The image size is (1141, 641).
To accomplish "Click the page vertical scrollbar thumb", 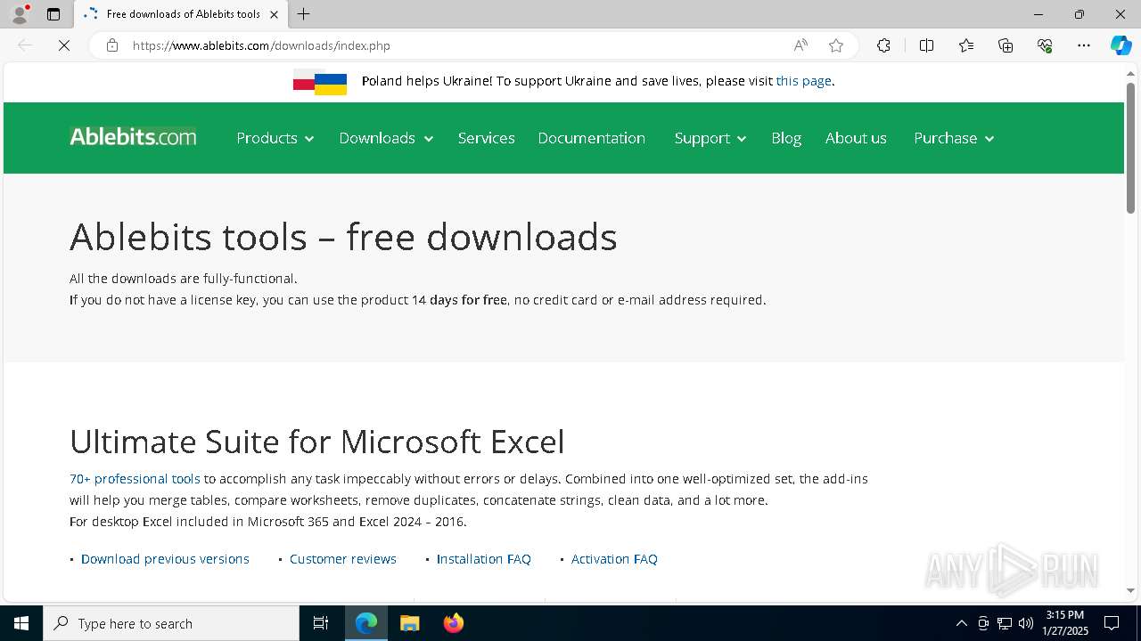I will pyautogui.click(x=1130, y=148).
